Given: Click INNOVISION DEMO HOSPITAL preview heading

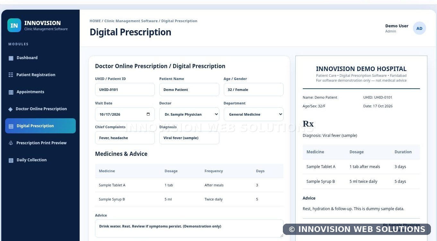Looking at the screenshot, I should click(x=361, y=69).
